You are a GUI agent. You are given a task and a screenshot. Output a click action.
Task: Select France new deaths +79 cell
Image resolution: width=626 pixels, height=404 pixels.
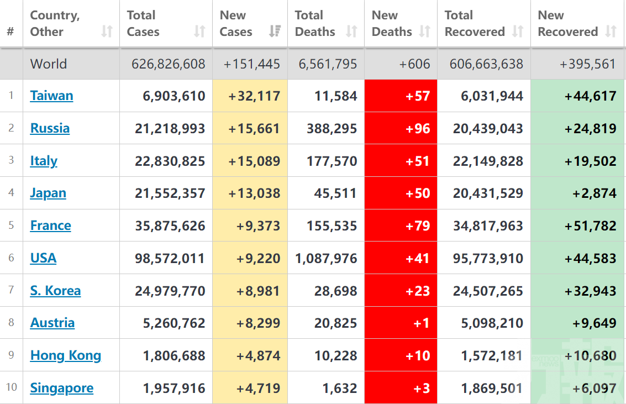(x=401, y=225)
